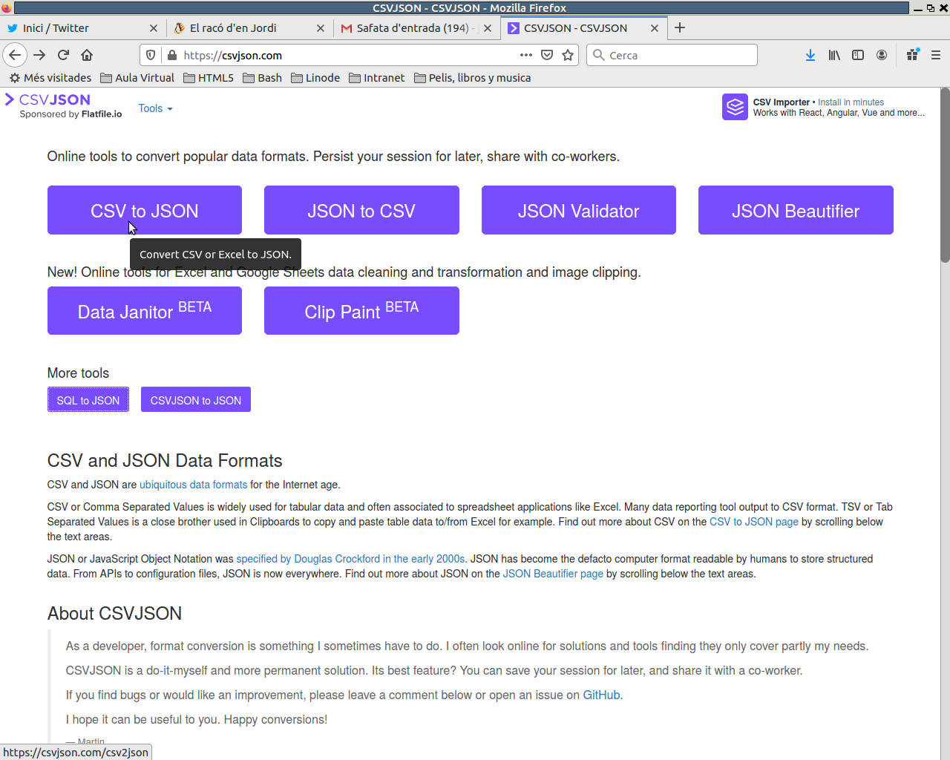Open the Firefox account icon

(x=882, y=55)
